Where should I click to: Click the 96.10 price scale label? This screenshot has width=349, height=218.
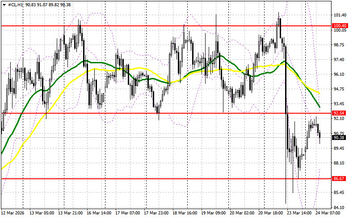pyautogui.click(x=340, y=74)
